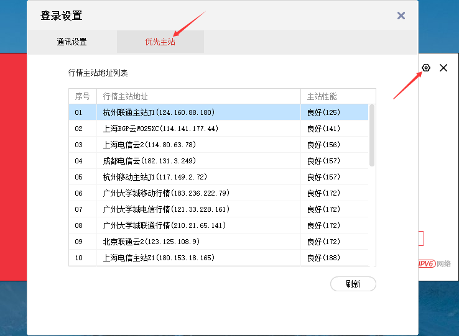This screenshot has height=336, width=459.
Task: Click performance value 良好(156)
Action: (323, 145)
